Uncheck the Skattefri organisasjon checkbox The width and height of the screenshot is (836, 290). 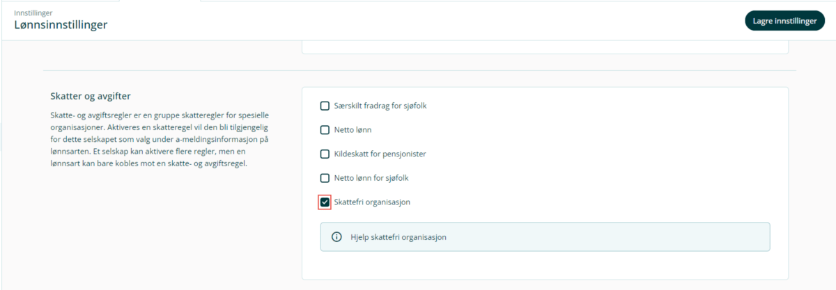pyautogui.click(x=325, y=202)
